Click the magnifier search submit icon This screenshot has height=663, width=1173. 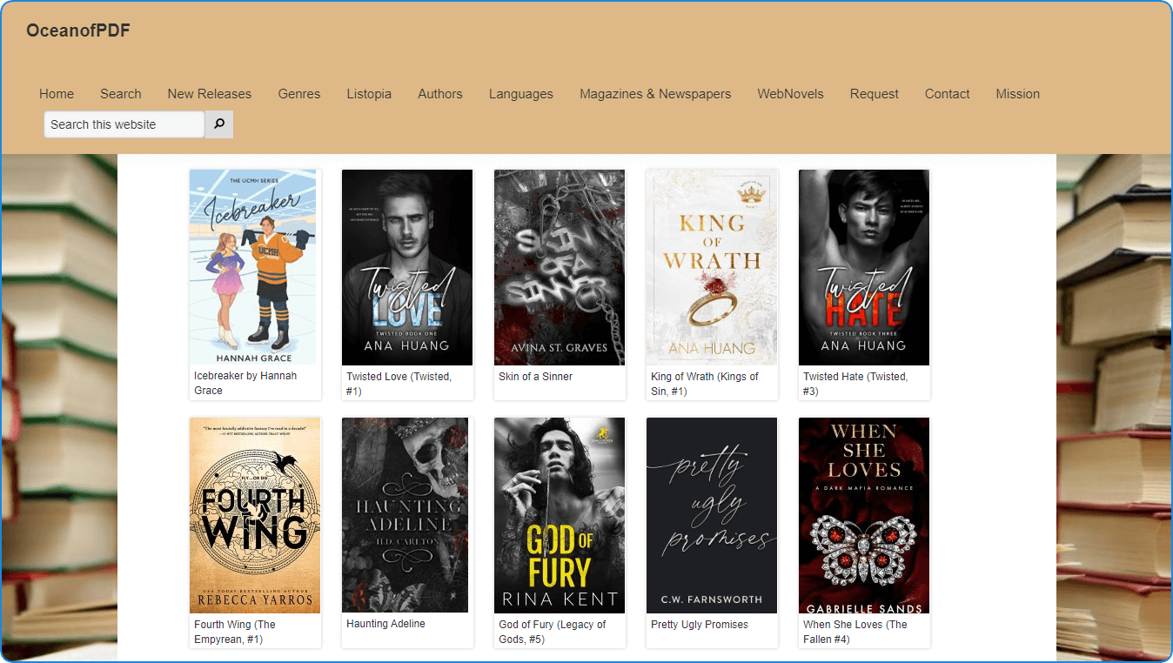(x=219, y=124)
